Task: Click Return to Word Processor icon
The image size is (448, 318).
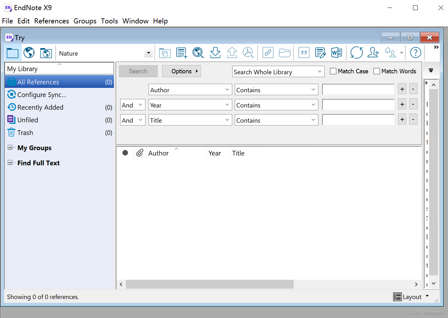Action: 337,52
